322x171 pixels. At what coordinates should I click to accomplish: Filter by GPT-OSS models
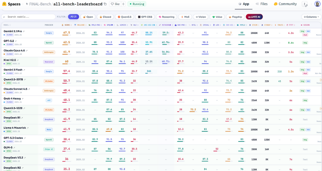pos(145,17)
